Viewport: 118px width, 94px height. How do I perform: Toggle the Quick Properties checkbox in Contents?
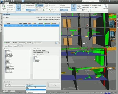(x=5, y=66)
